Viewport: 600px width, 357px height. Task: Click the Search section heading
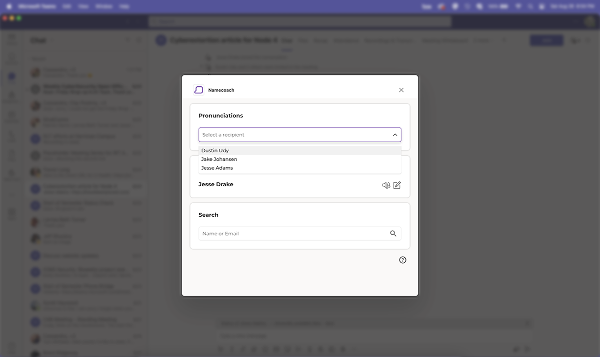point(208,215)
